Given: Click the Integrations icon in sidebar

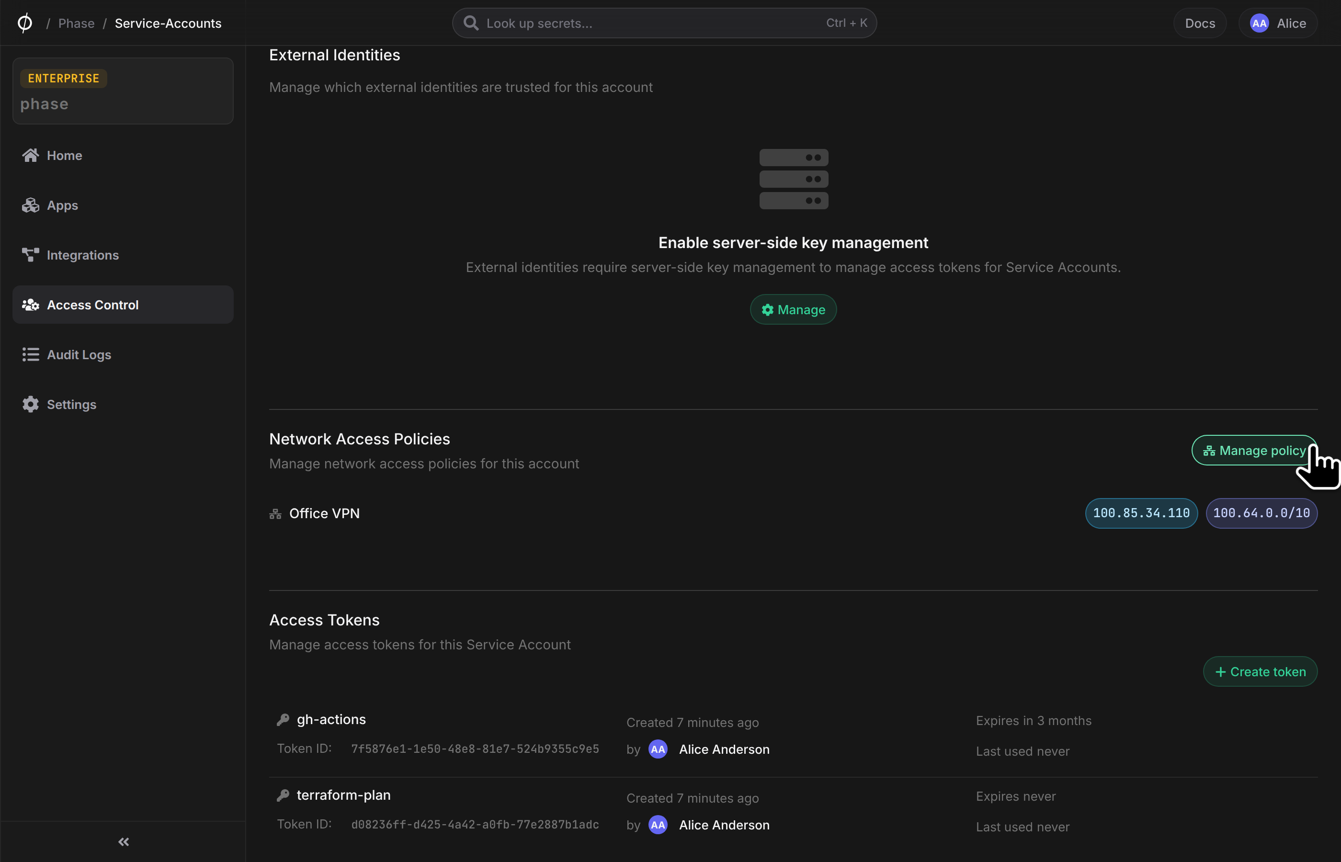Looking at the screenshot, I should point(31,255).
